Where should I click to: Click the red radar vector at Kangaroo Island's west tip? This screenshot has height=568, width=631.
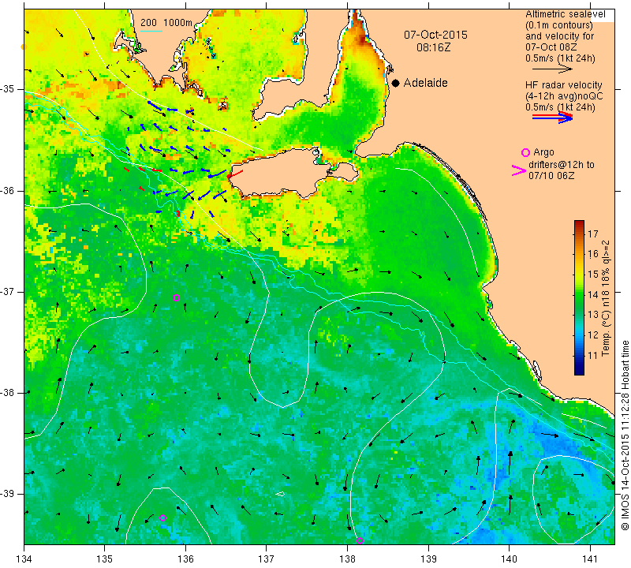tap(235, 174)
